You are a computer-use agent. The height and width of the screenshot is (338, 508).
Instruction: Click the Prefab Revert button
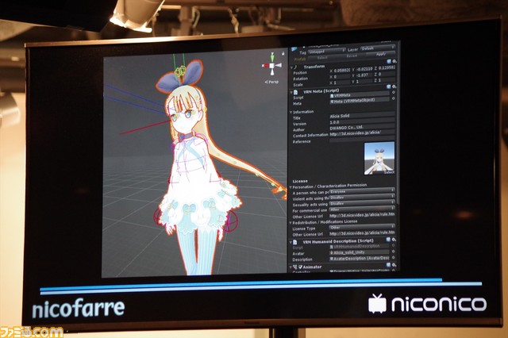pyautogui.click(x=352, y=56)
